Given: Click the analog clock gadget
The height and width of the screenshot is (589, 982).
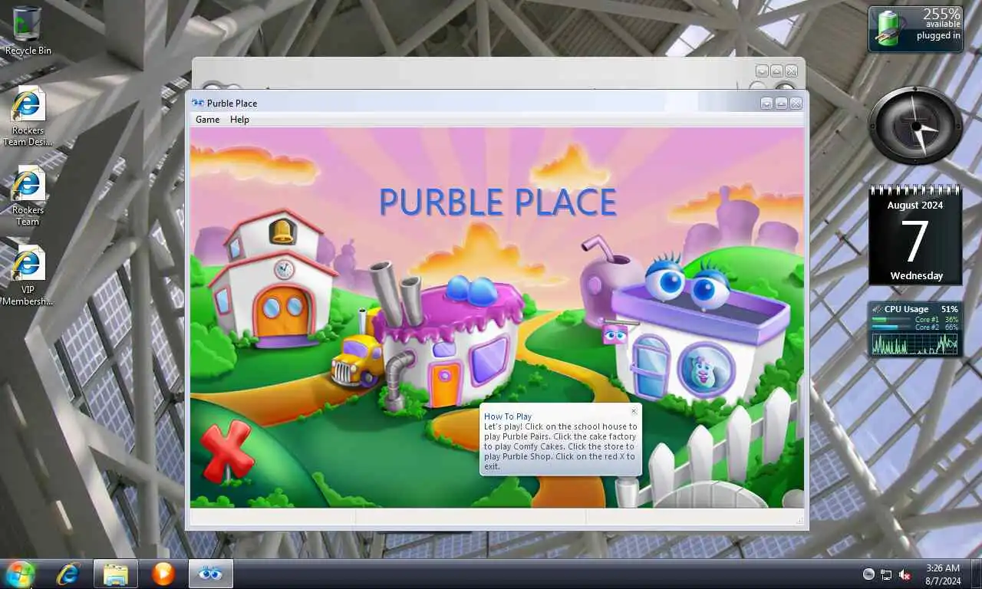Looking at the screenshot, I should pos(915,126).
